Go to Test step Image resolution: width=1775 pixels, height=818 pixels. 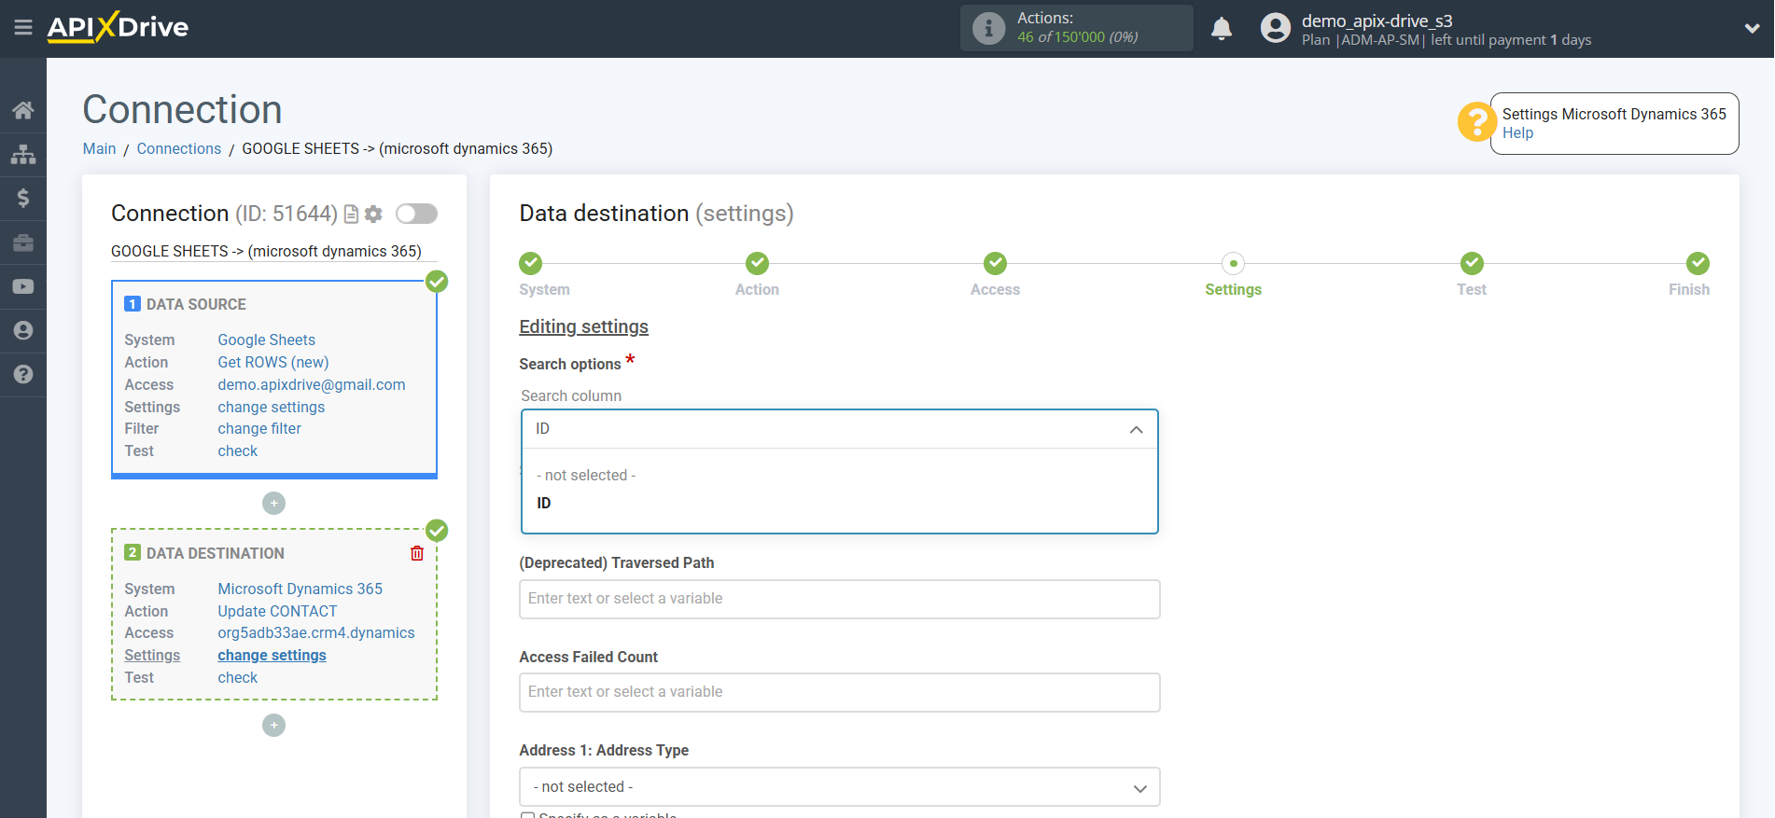click(x=1472, y=263)
